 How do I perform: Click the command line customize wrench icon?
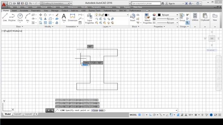tap(52, 110)
